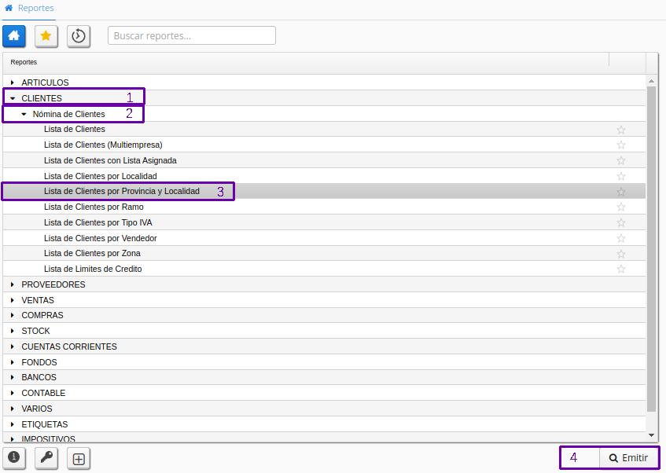The width and height of the screenshot is (666, 473).
Task: Select Lista de Clientes por Localidad
Action: 324,176
